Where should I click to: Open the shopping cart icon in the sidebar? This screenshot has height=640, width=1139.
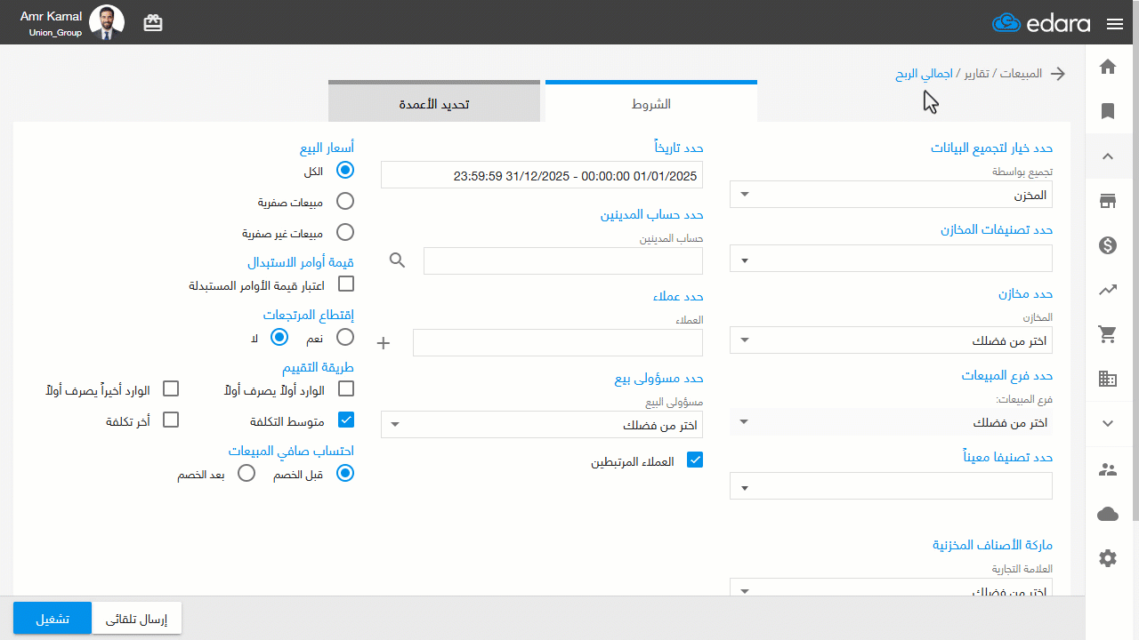[1108, 334]
